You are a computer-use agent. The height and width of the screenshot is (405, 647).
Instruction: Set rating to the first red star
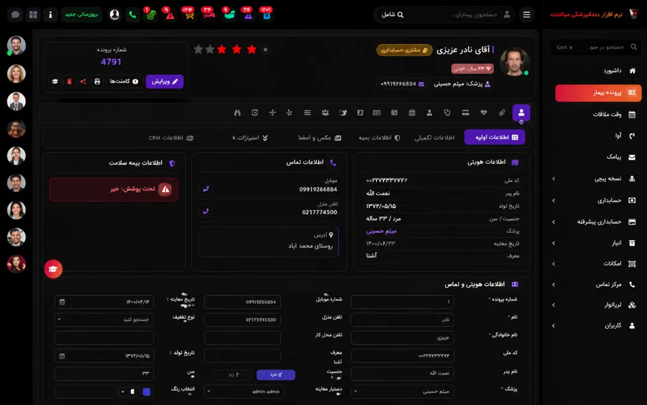point(252,49)
